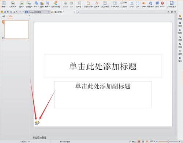The image size is (183, 143).
Task: Click the print icon in quick access toolbar
Action: coord(11,12)
